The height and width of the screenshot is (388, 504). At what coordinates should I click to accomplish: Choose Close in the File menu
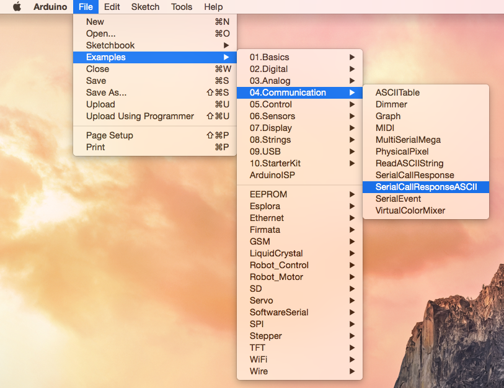point(155,69)
